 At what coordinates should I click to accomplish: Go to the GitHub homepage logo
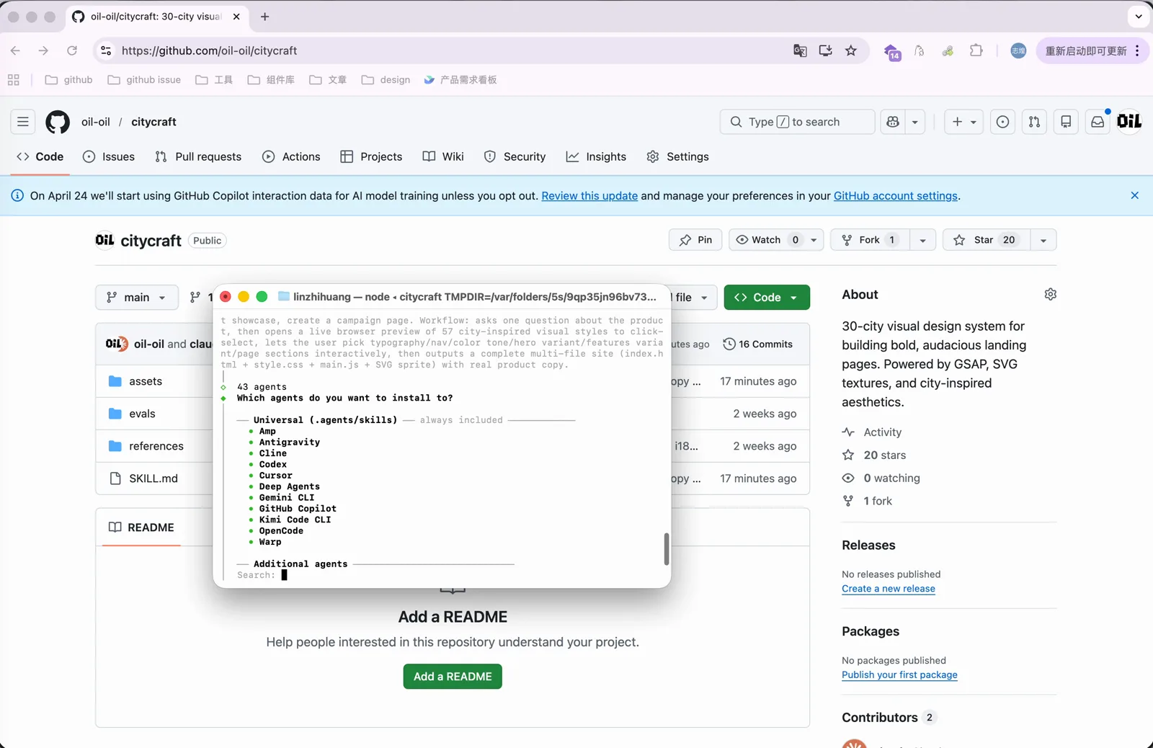click(x=58, y=122)
